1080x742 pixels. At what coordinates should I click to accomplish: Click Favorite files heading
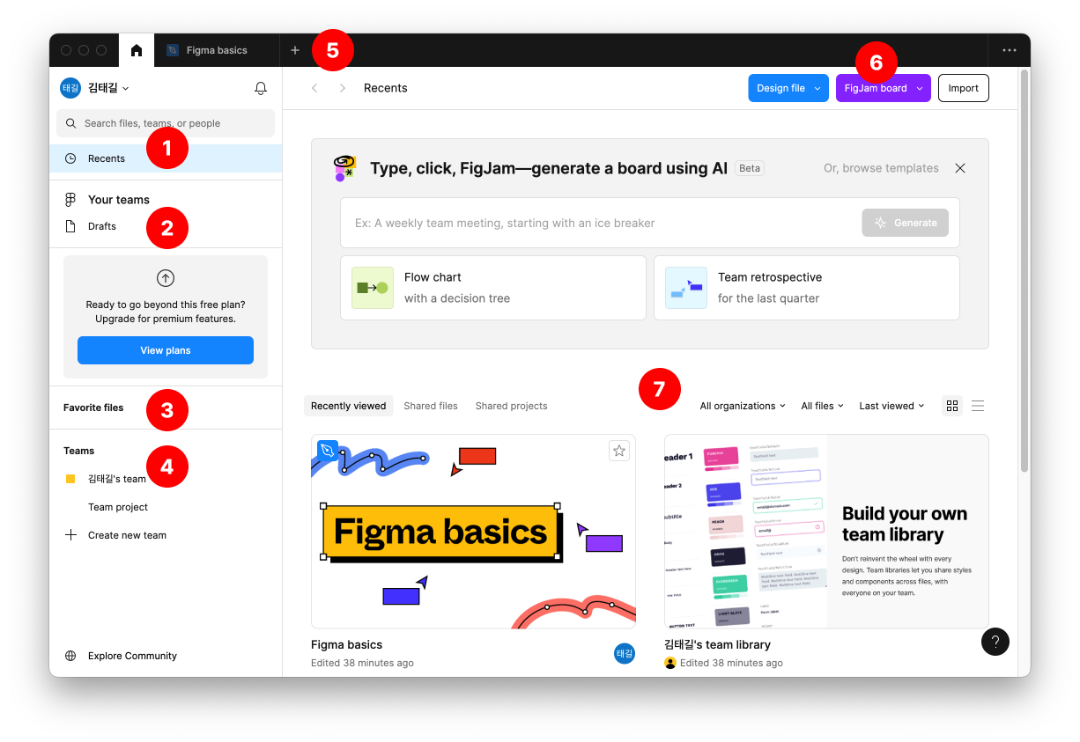[93, 408]
